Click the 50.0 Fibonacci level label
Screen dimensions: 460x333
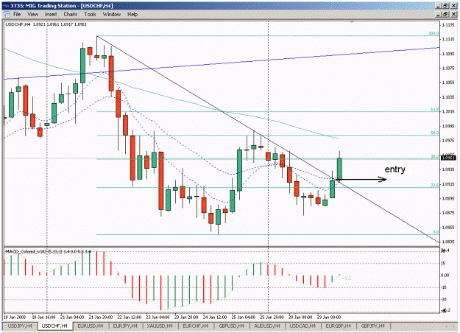coord(434,133)
